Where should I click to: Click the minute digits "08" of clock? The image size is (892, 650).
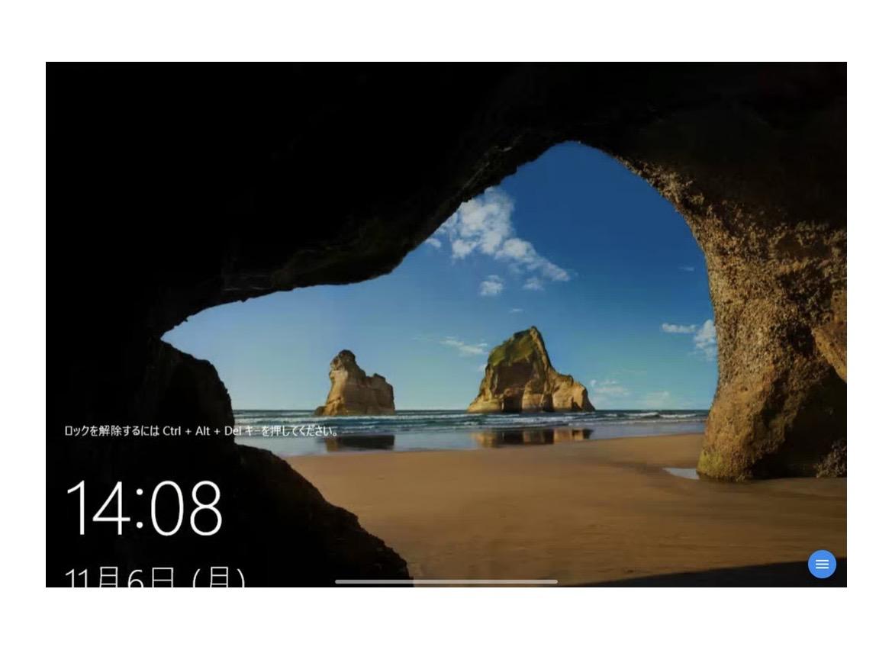(x=185, y=508)
